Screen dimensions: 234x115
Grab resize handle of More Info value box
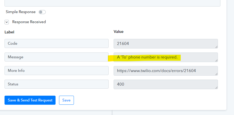click(216, 74)
